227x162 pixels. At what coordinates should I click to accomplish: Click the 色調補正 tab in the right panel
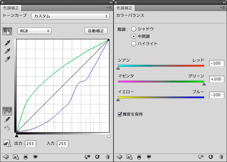click(x=125, y=8)
